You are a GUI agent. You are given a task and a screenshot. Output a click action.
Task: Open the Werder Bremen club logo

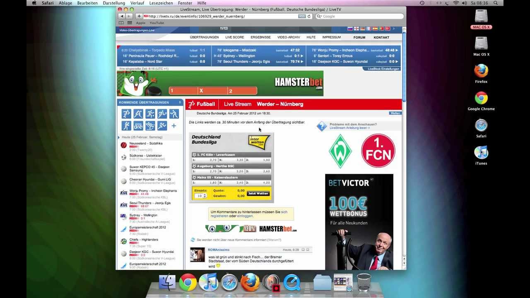point(340,151)
